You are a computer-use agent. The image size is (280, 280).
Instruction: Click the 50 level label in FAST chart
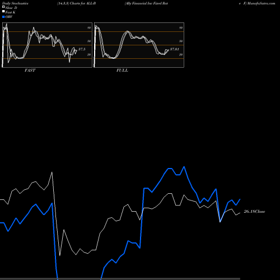click(89, 41)
